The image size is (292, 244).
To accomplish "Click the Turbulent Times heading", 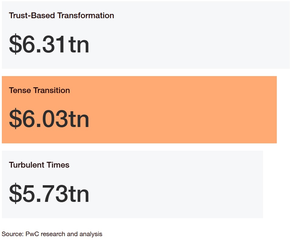I will tap(39, 165).
